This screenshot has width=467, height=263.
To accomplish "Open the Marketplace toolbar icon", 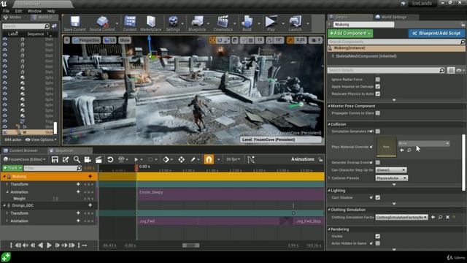I will click(x=151, y=23).
